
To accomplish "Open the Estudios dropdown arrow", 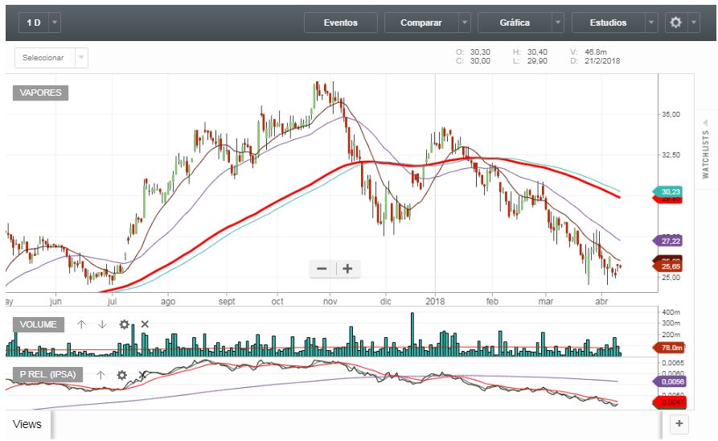I will click(x=650, y=23).
